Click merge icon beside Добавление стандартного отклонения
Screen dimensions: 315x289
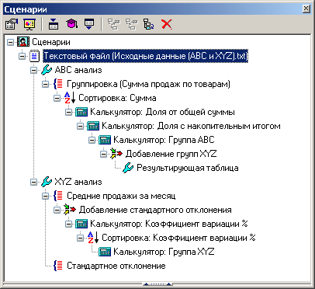(70, 210)
